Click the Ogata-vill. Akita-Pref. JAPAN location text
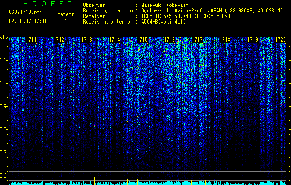Screen dimensions: 291x185 [212, 11]
